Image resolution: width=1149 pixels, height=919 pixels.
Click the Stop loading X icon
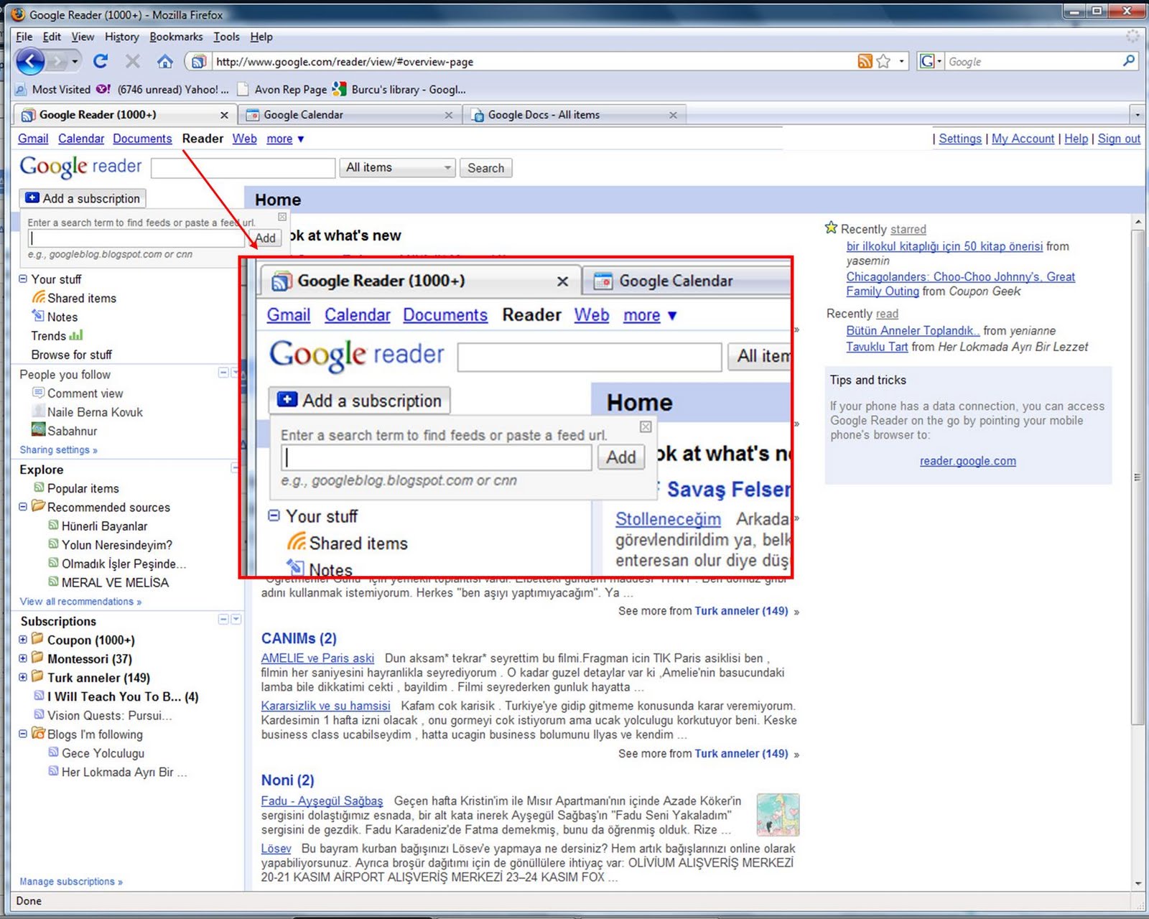coord(133,62)
